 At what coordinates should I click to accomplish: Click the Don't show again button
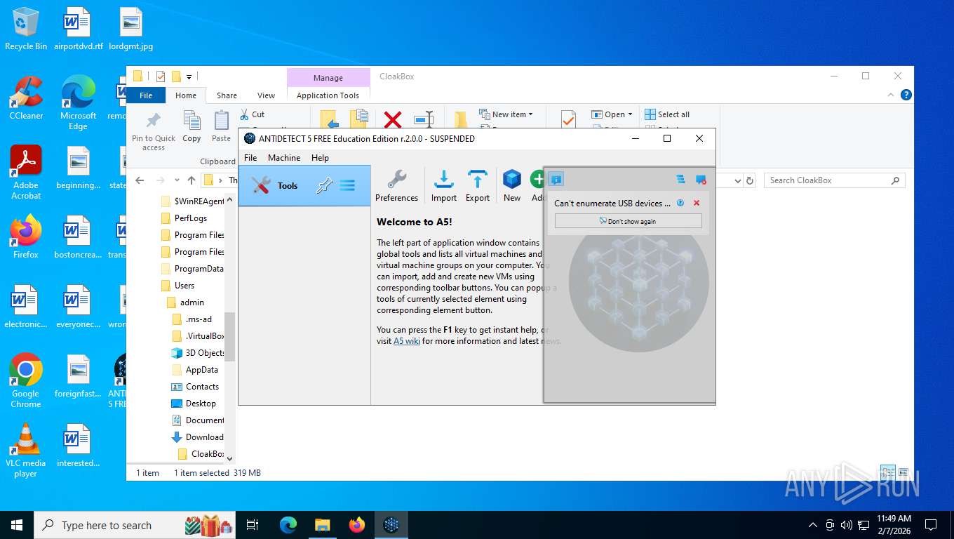pyautogui.click(x=628, y=221)
